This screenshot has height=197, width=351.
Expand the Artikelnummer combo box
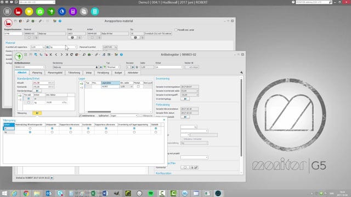pos(44,67)
